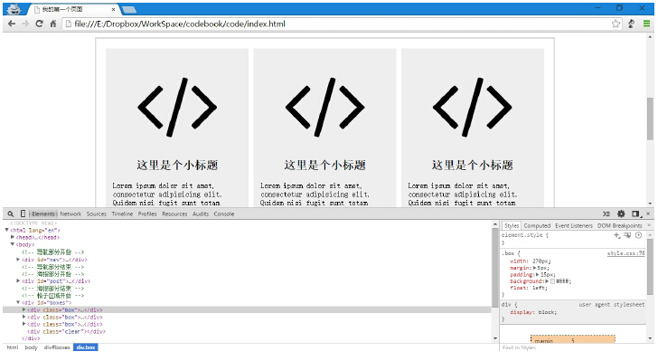This screenshot has width=658, height=361.
Task: Click the #EEE background color swatch
Action: pyautogui.click(x=552, y=281)
